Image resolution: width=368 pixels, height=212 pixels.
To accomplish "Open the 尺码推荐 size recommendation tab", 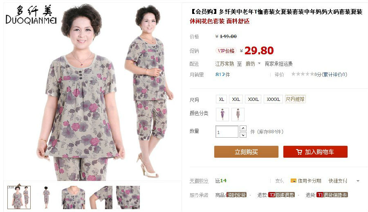I will (x=295, y=99).
